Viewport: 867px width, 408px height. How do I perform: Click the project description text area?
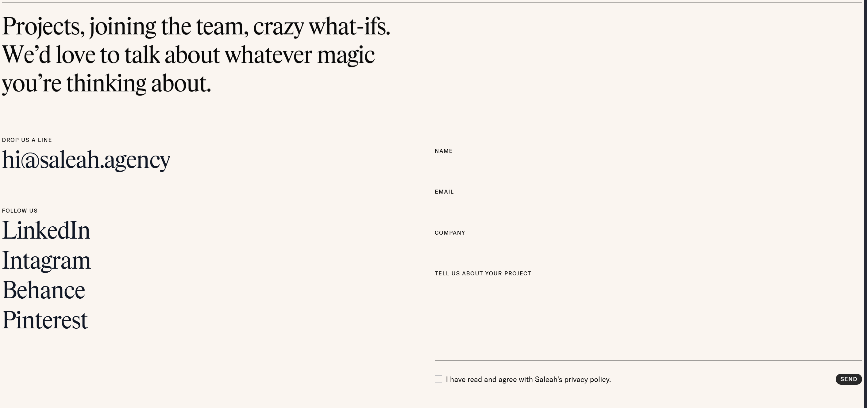pyautogui.click(x=648, y=316)
